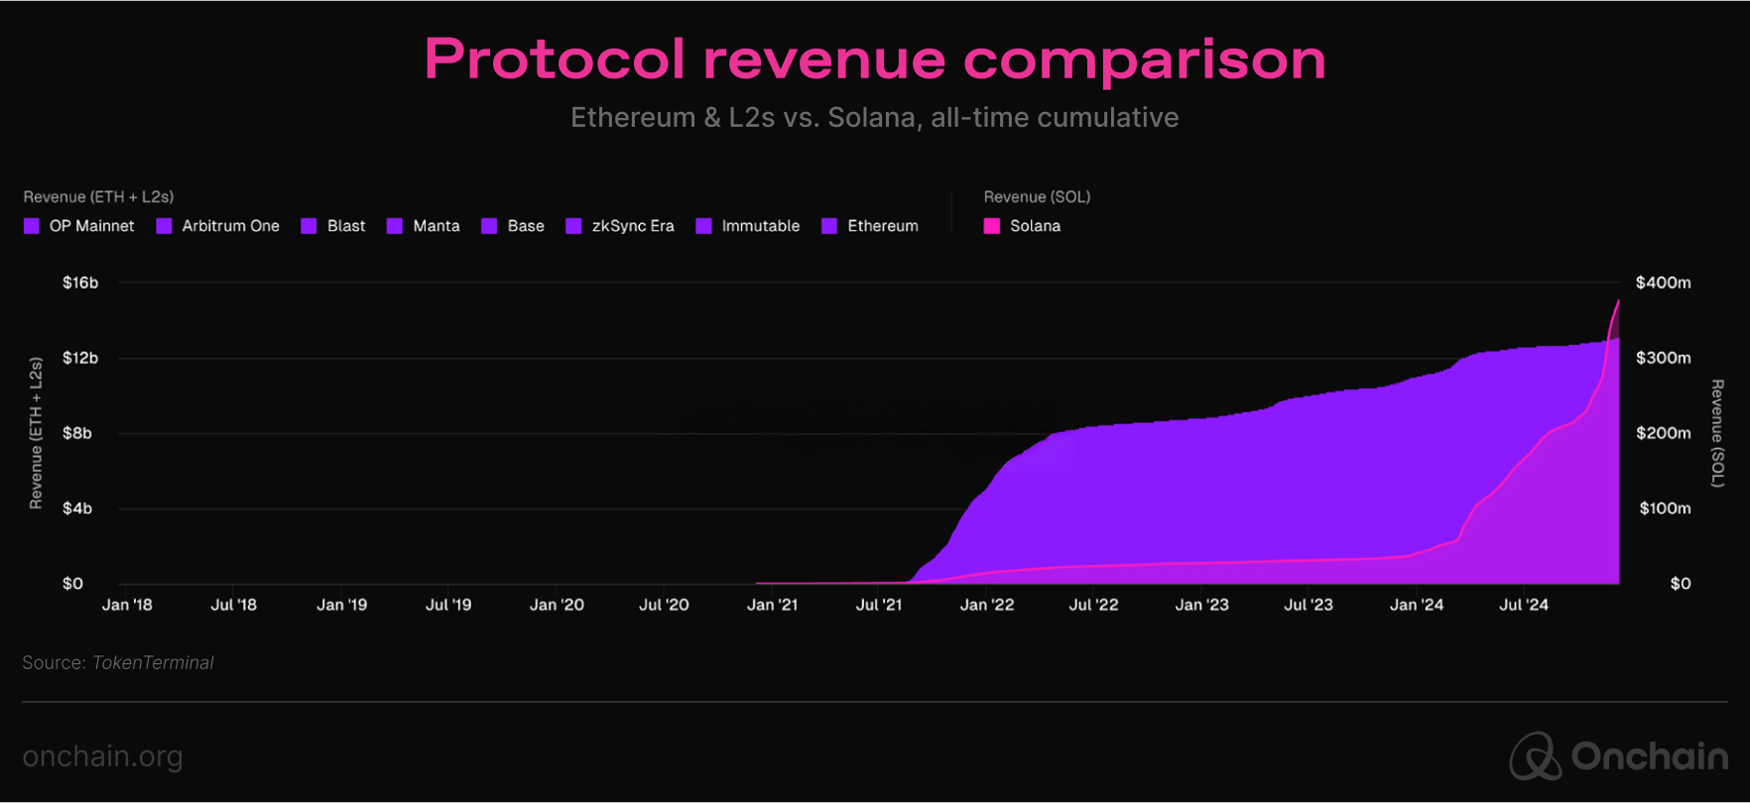1750x803 pixels.
Task: Open the onchain.org link
Action: click(102, 757)
